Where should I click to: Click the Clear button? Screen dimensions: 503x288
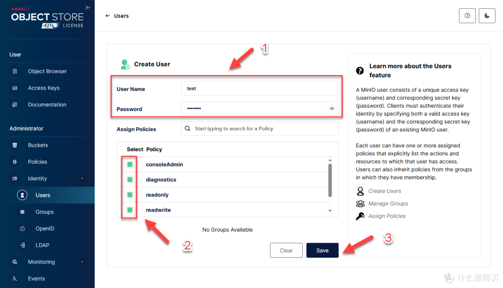pos(286,250)
